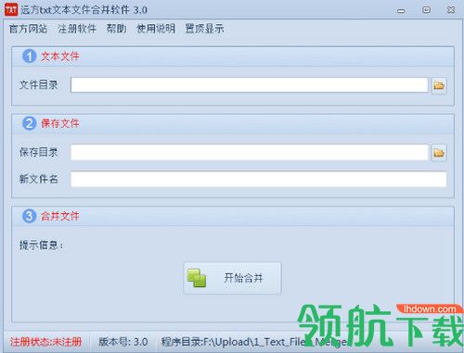Screen dimensions: 464x353
Task: Click the red TXT app icon in title bar
Action: pyautogui.click(x=11, y=9)
